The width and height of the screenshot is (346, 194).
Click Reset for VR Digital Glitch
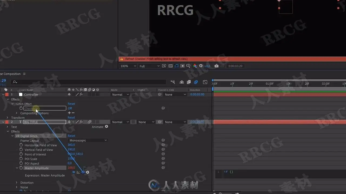[x=71, y=136]
